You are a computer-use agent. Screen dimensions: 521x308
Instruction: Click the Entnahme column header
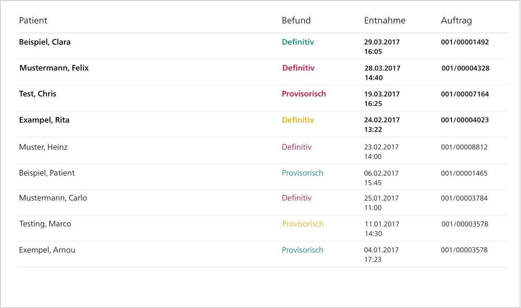(x=385, y=21)
